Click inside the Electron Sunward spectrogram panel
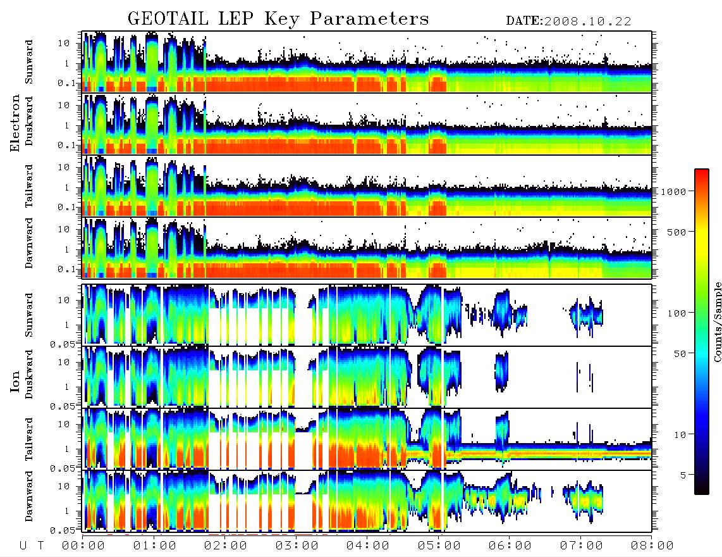Image resolution: width=722 pixels, height=557 pixels. (367, 61)
